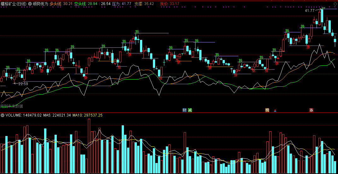Viewport: 338px width, 174px height.
Task: Select the 多头线: 30.21 readout
Action: pos(61,4)
